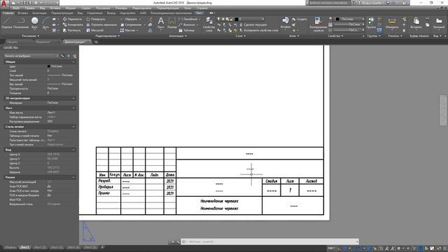Screen dimensions: 448x252
Task: Switch to the Вставка ribbon tab
Action: (x=22, y=13)
